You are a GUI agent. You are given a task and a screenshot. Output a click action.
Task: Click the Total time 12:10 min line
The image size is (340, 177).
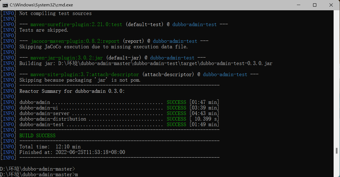tap(50, 147)
